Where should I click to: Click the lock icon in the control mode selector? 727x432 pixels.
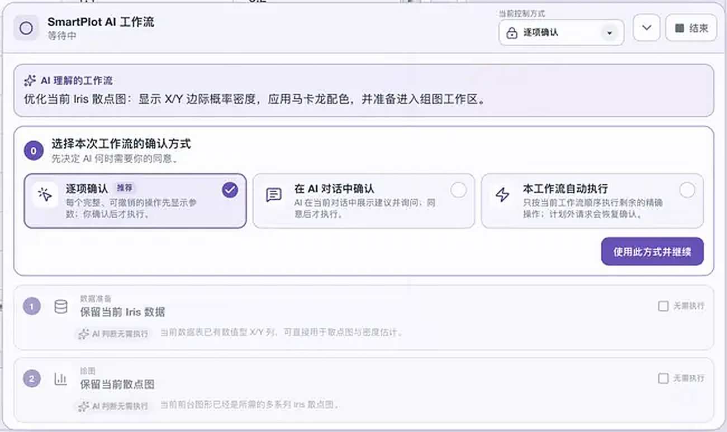(x=511, y=33)
